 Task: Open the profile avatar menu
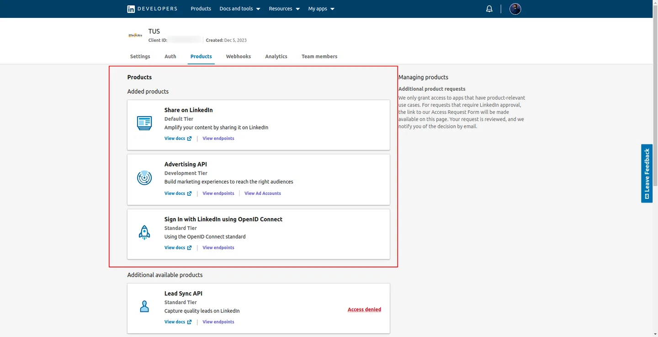coord(515,9)
